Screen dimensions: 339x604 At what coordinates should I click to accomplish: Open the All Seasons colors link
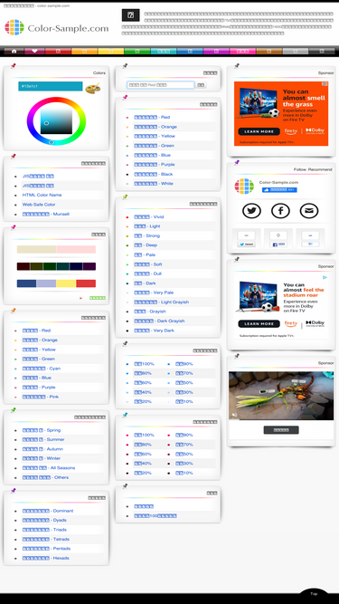tap(49, 467)
